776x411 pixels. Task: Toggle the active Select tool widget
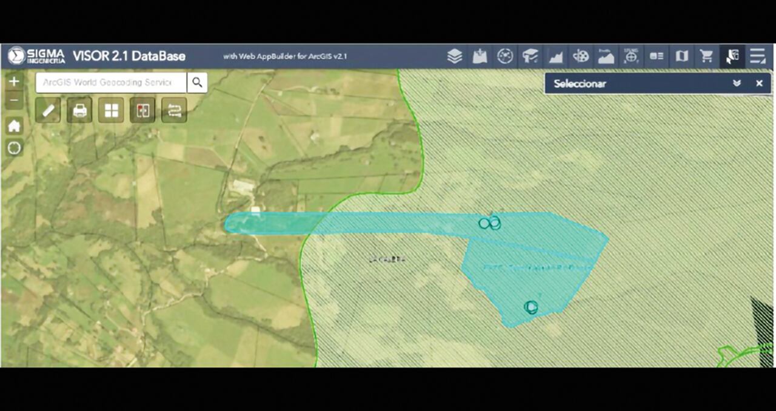(x=732, y=56)
